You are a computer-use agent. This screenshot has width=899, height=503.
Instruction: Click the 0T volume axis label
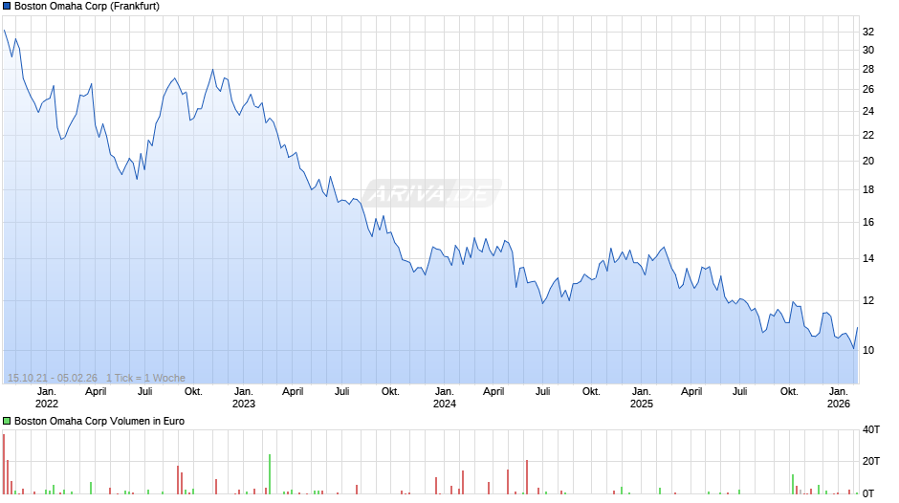[868, 493]
